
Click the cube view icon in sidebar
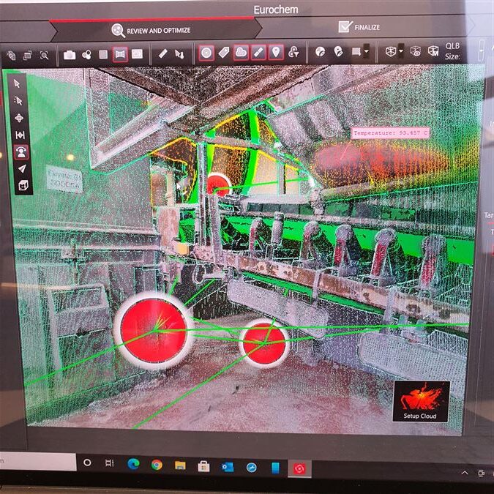pos(23,185)
